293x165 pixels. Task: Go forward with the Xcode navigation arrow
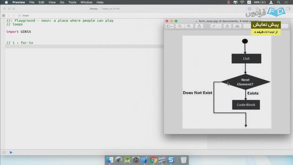(14, 15)
